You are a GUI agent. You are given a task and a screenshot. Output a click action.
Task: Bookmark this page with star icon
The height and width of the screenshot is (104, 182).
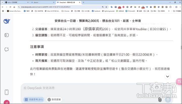coord(106,7)
